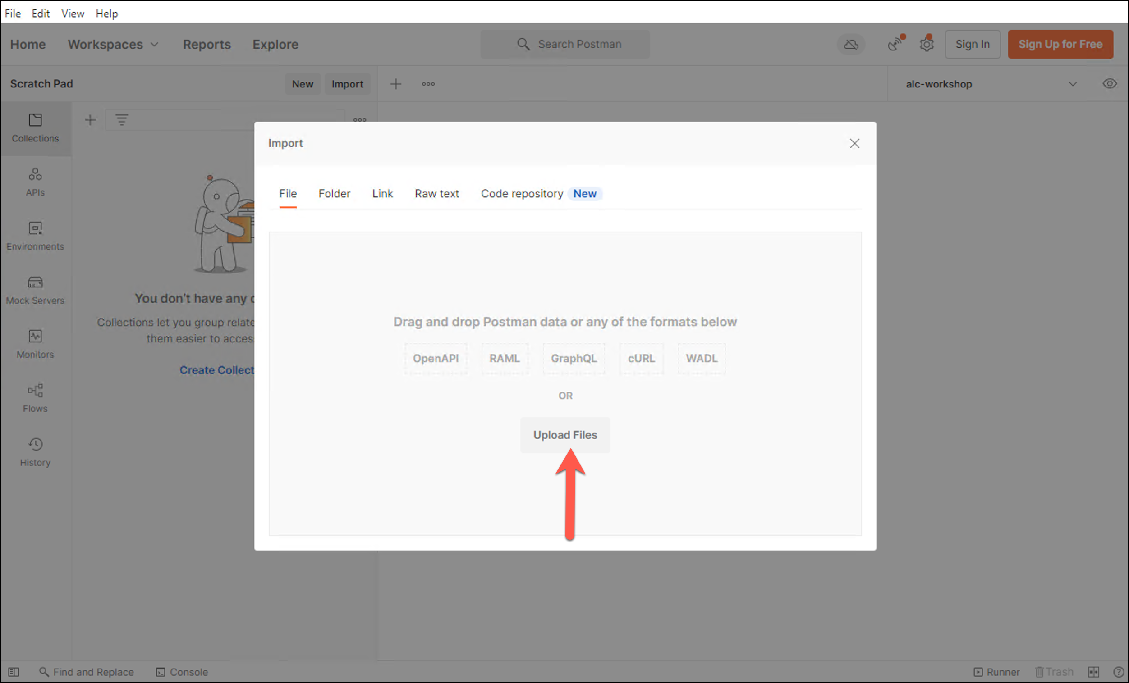Open the APIs sidebar icon
The width and height of the screenshot is (1129, 683).
35,182
